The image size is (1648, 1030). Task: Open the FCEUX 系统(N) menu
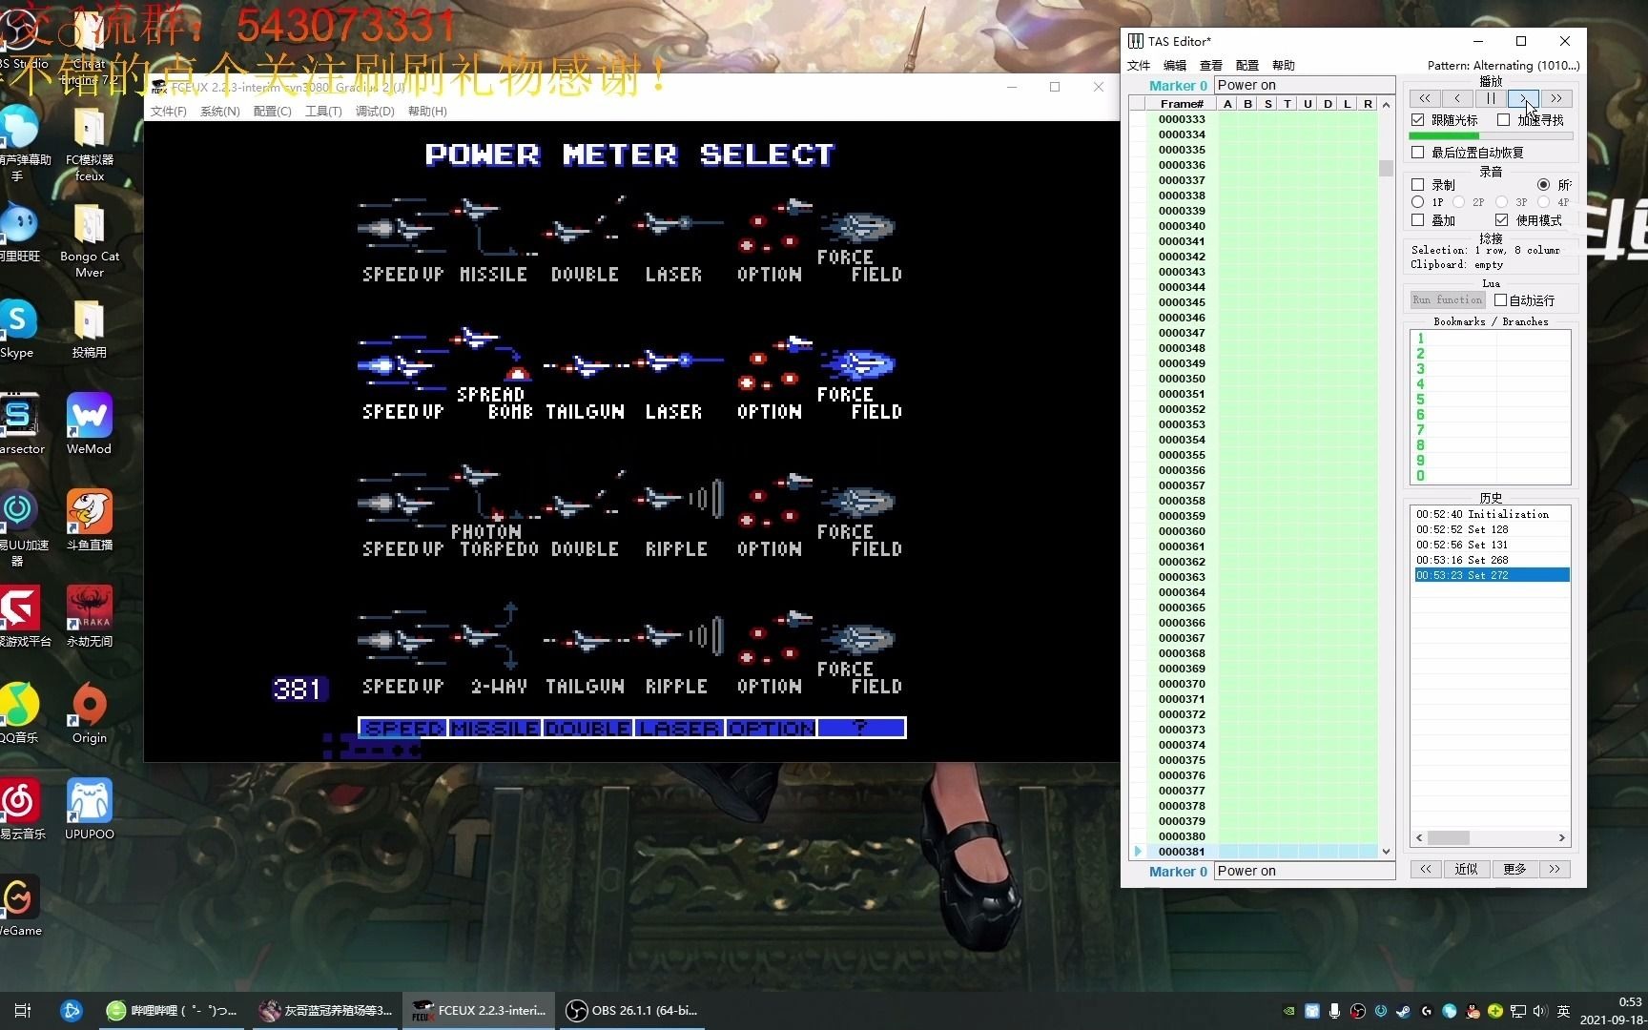point(219,112)
